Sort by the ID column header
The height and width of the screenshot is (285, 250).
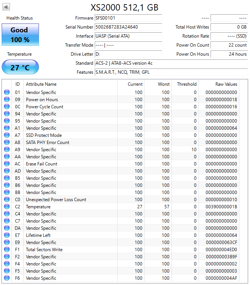tap(17, 84)
